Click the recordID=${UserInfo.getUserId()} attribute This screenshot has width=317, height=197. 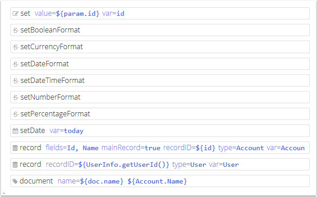pos(107,165)
